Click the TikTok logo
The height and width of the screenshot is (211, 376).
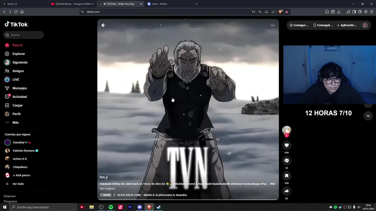(x=16, y=24)
